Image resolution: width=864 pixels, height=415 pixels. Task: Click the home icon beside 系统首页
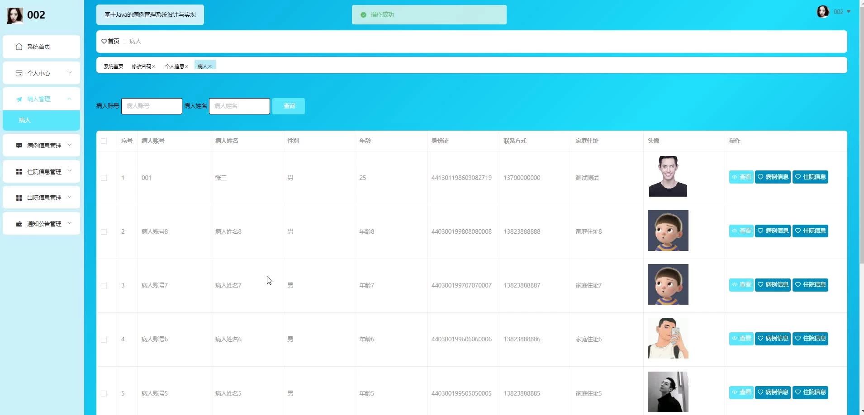point(19,47)
